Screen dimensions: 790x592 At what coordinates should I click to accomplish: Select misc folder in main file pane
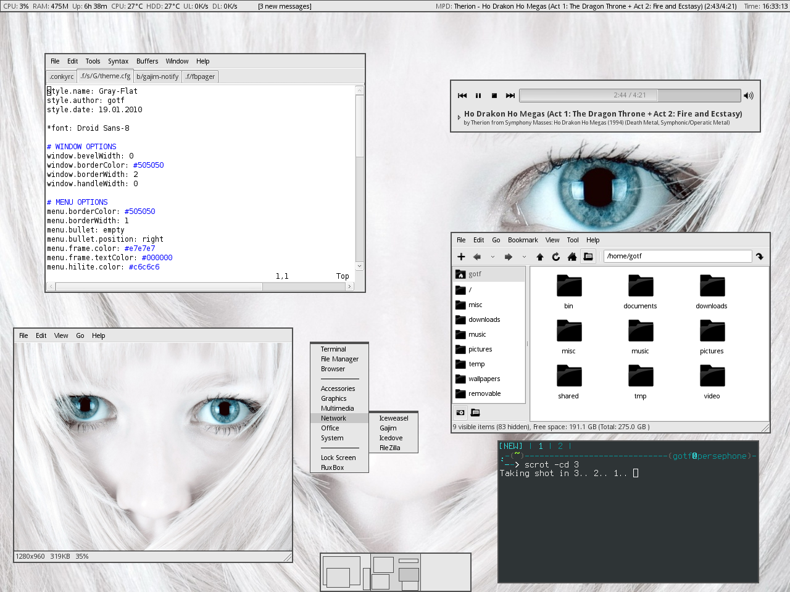click(x=568, y=331)
